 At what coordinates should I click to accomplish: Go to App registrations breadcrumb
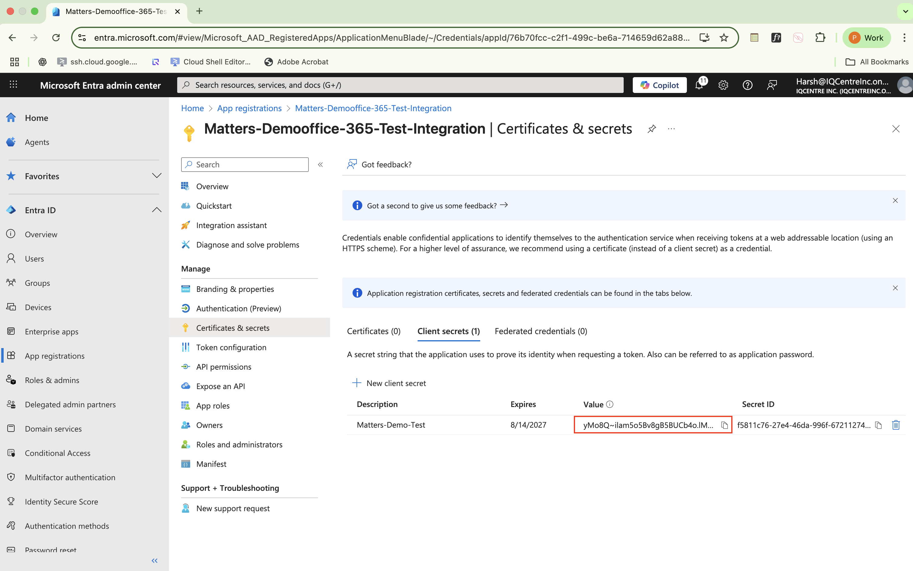tap(250, 108)
